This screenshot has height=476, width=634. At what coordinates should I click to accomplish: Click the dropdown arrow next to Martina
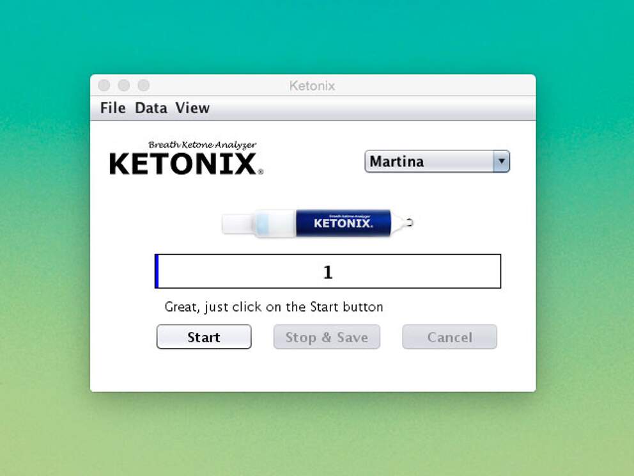point(501,161)
